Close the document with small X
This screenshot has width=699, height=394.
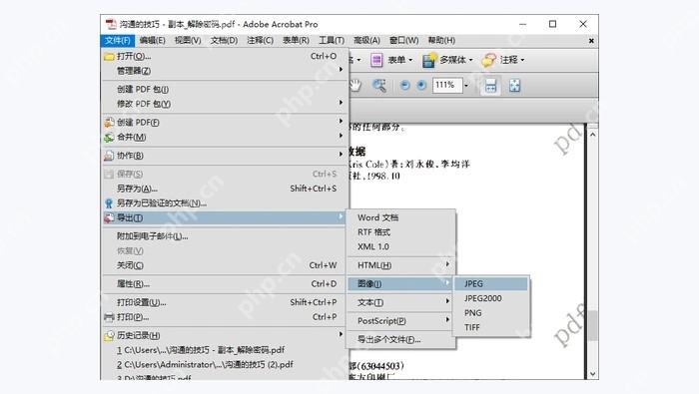(x=591, y=41)
